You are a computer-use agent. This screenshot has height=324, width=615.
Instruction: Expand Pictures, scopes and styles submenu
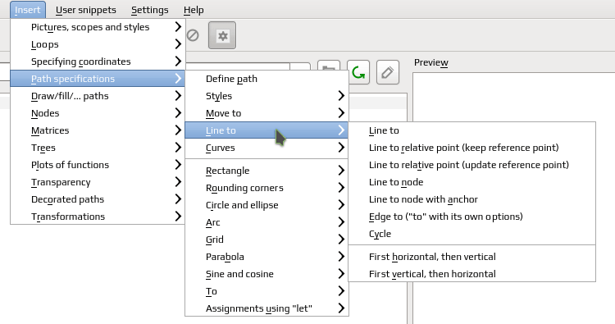tap(98, 27)
